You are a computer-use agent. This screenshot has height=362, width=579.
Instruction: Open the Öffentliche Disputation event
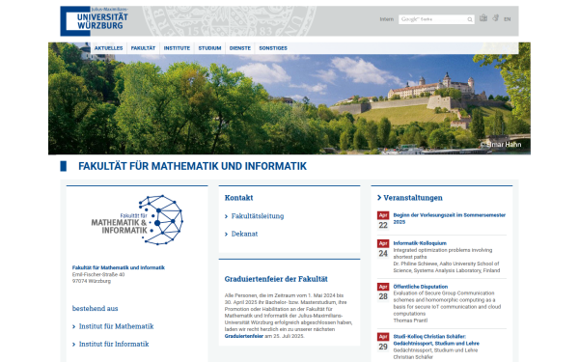pyautogui.click(x=420, y=287)
